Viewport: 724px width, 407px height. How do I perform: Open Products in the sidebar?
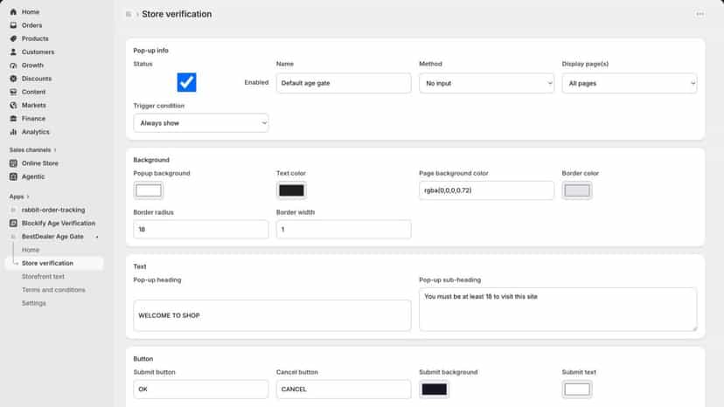[35, 38]
